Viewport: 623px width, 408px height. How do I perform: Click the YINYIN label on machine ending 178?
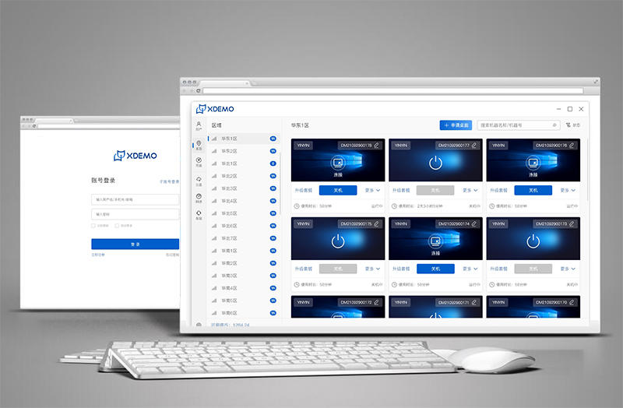tap(304, 146)
